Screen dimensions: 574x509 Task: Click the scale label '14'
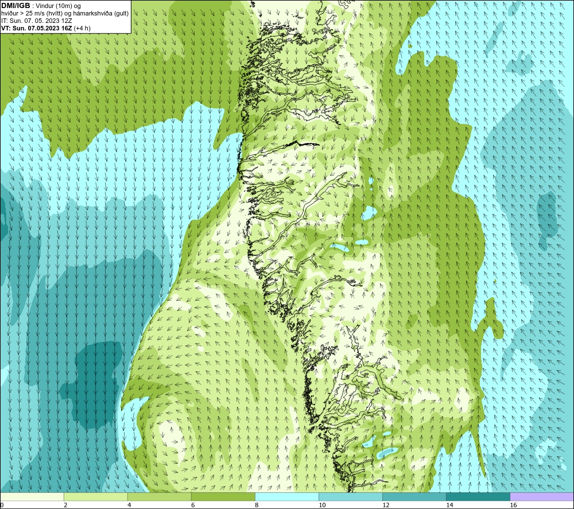(x=449, y=506)
